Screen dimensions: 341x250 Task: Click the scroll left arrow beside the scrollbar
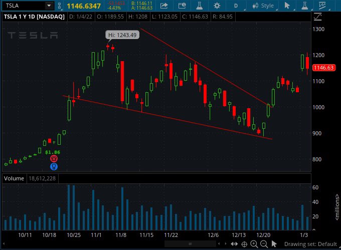[x=219, y=243]
